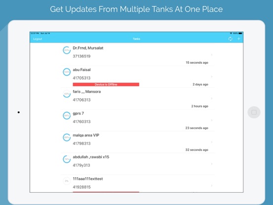Click the tank ID 41705313
Viewport: 273px width, 205px height.
coord(82,78)
